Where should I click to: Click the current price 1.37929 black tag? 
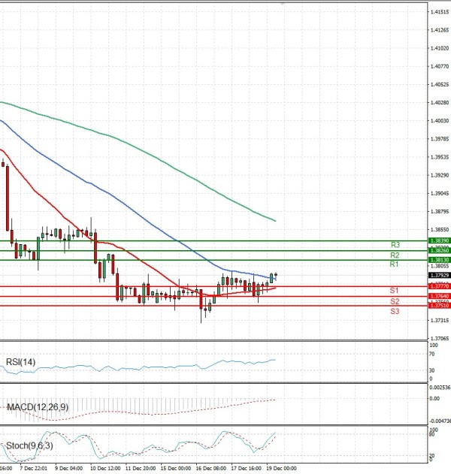pyautogui.click(x=439, y=276)
